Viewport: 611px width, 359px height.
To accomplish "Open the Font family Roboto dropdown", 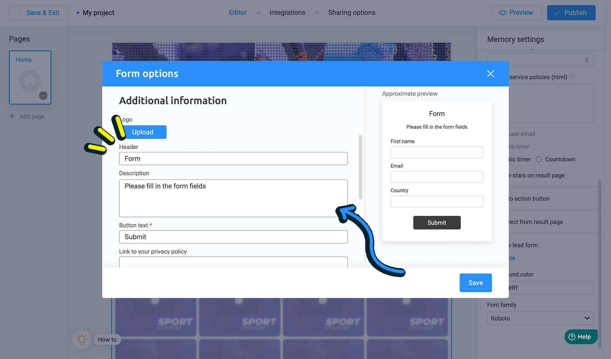I will [x=540, y=318].
